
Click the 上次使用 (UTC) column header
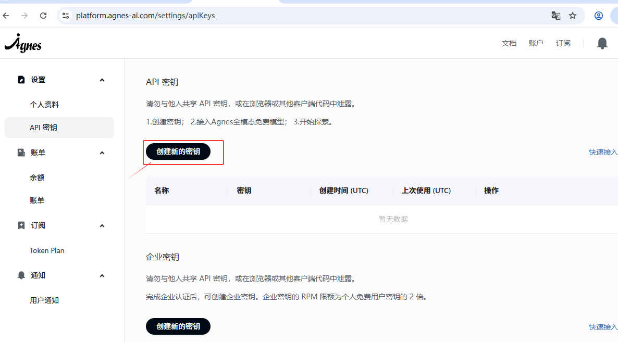click(x=426, y=191)
